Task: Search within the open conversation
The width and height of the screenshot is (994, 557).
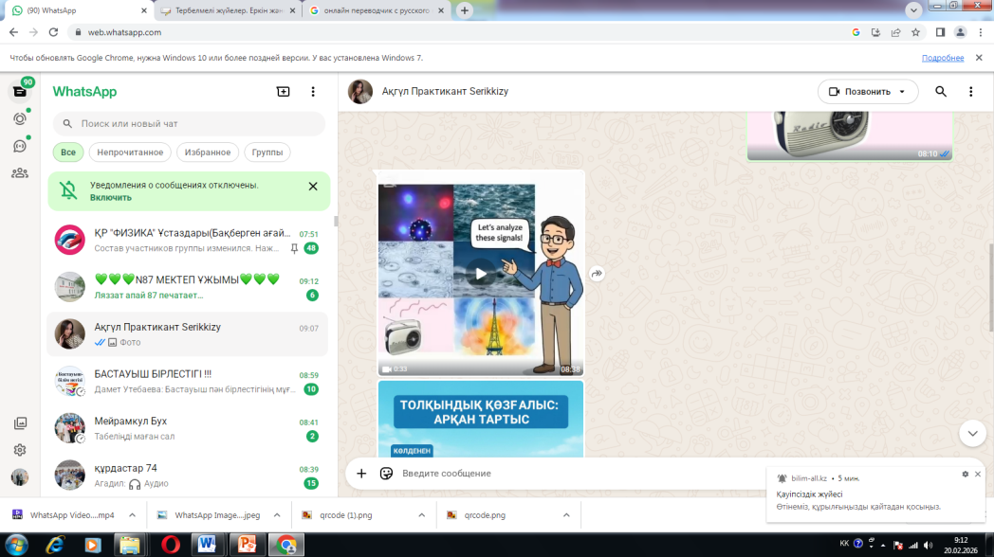Action: click(x=941, y=92)
